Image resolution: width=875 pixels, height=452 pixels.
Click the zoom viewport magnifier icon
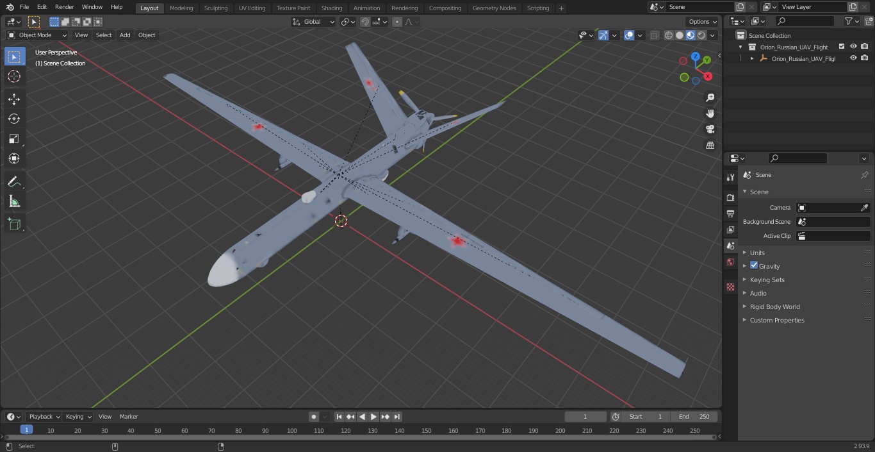(x=710, y=97)
